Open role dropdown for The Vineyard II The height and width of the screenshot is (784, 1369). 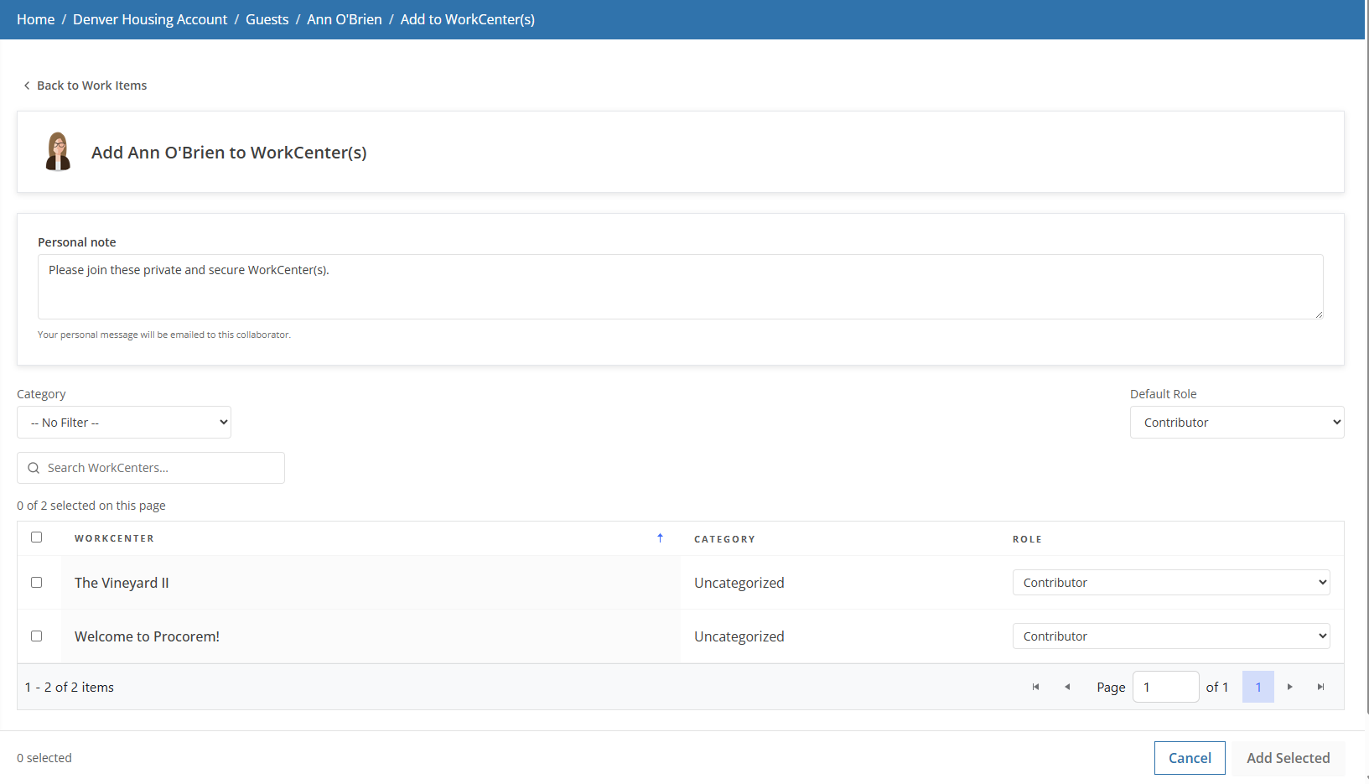(x=1171, y=583)
